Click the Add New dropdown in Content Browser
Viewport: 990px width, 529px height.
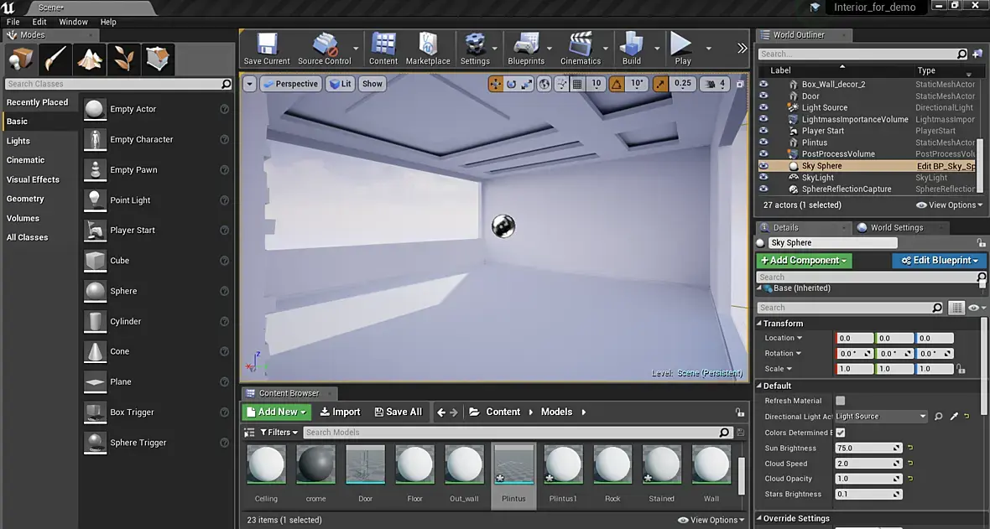point(277,412)
